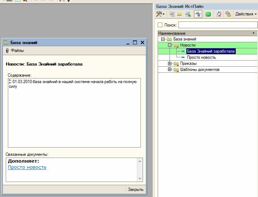The height and width of the screenshot is (197, 258).
Task: Click the edit item pencil icon
Action: 188,14
